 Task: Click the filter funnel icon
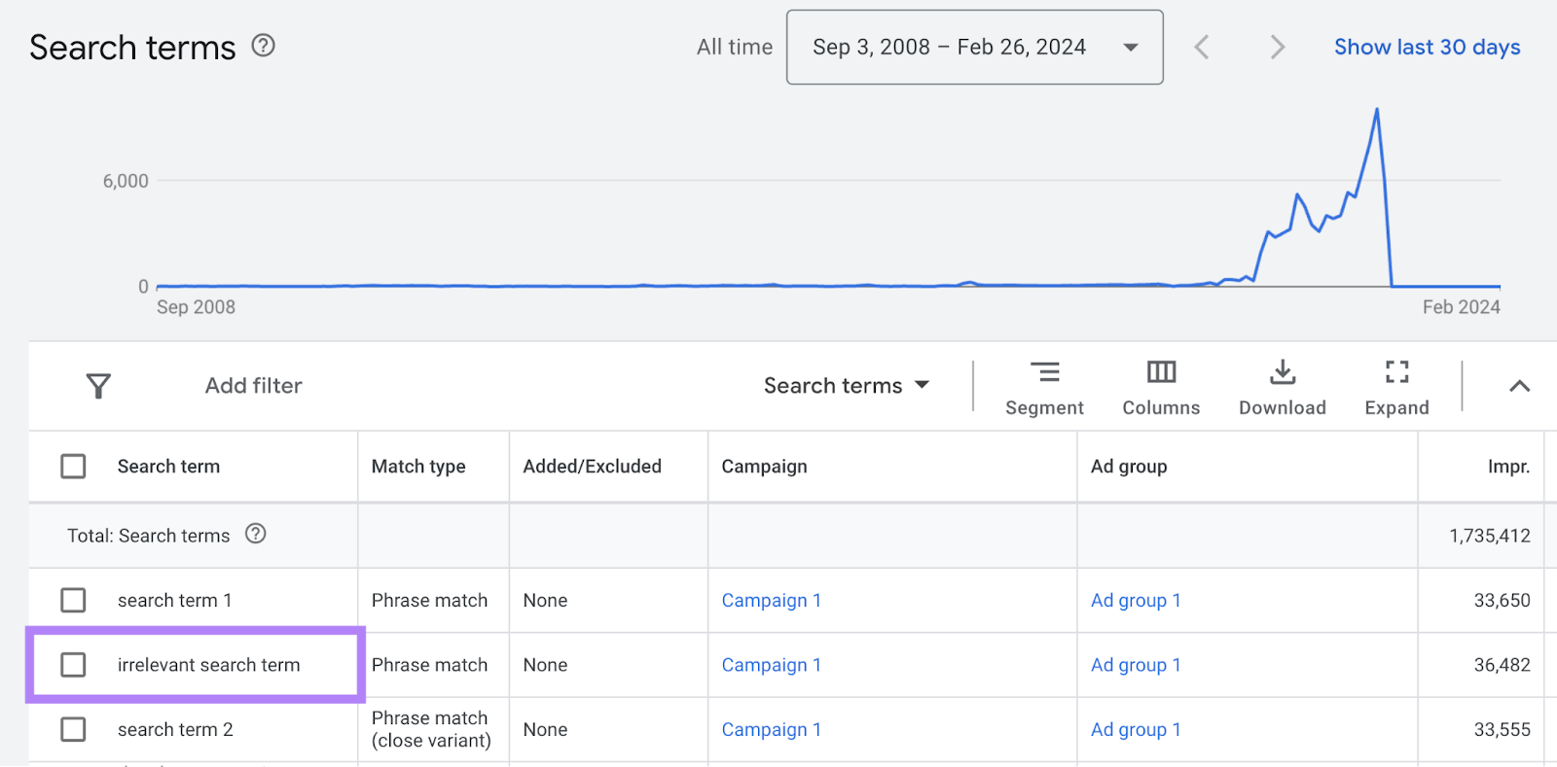[x=98, y=386]
